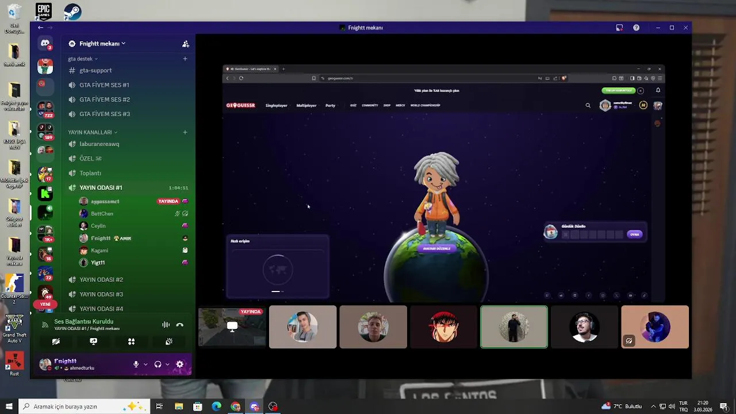736x414 pixels.
Task: Click GeoGuessr Party in the stream
Action: tap(330, 105)
